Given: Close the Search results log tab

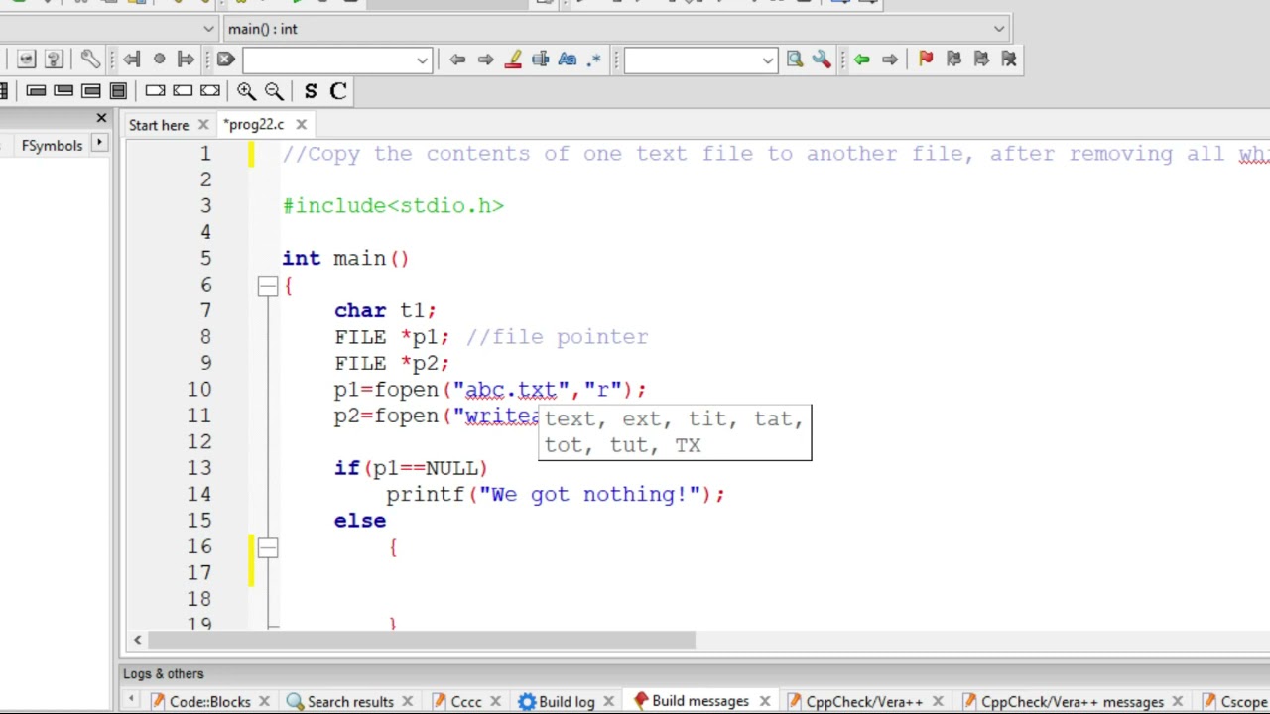Looking at the screenshot, I should [x=407, y=702].
